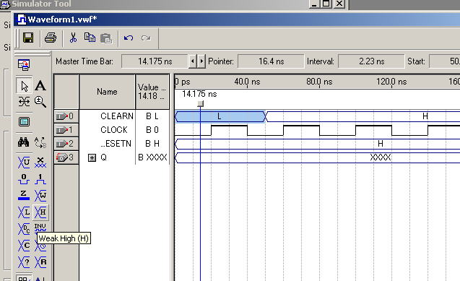Apply Uninitialized (U) value
The width and height of the screenshot is (460, 281).
click(x=24, y=163)
